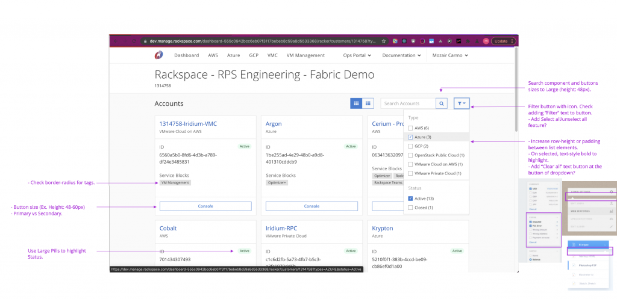Click the browser profile avatar icon
This screenshot has width=617, height=299.
tap(485, 41)
